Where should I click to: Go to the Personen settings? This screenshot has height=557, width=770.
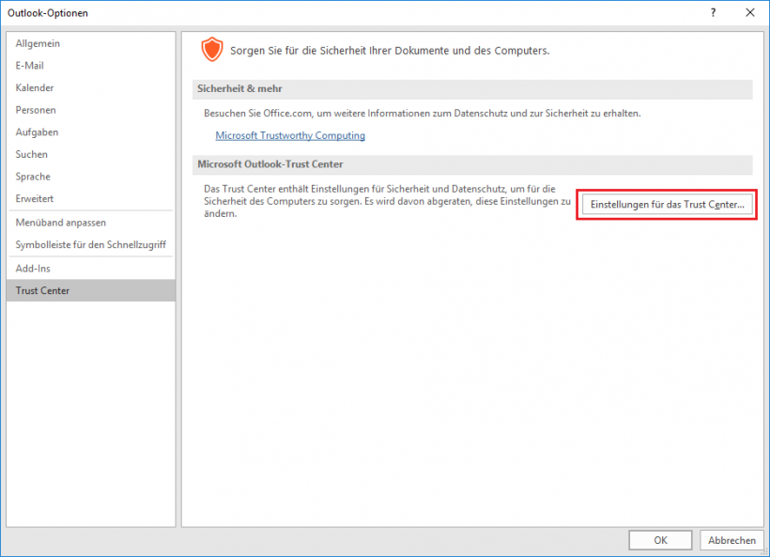[36, 110]
